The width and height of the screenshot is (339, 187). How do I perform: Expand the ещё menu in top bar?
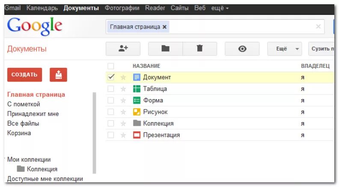[220, 8]
